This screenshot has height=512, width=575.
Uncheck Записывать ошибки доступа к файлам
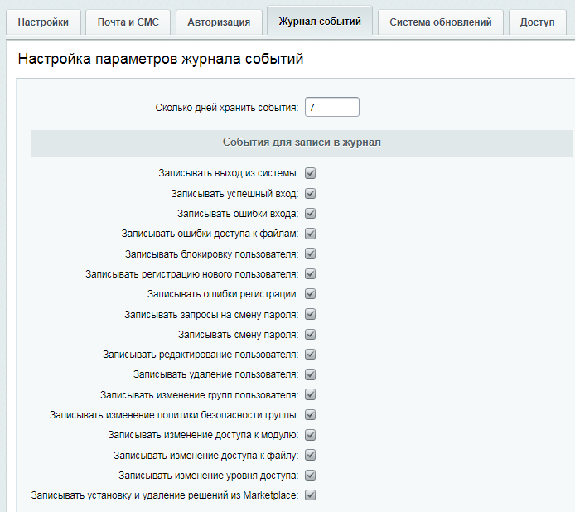coord(311,234)
